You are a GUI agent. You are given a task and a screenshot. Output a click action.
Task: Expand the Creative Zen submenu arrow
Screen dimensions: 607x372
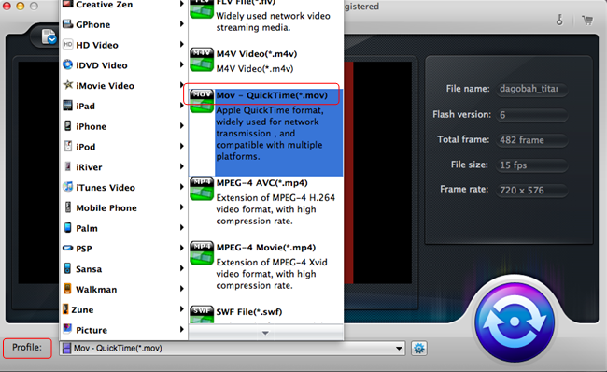coord(182,4)
